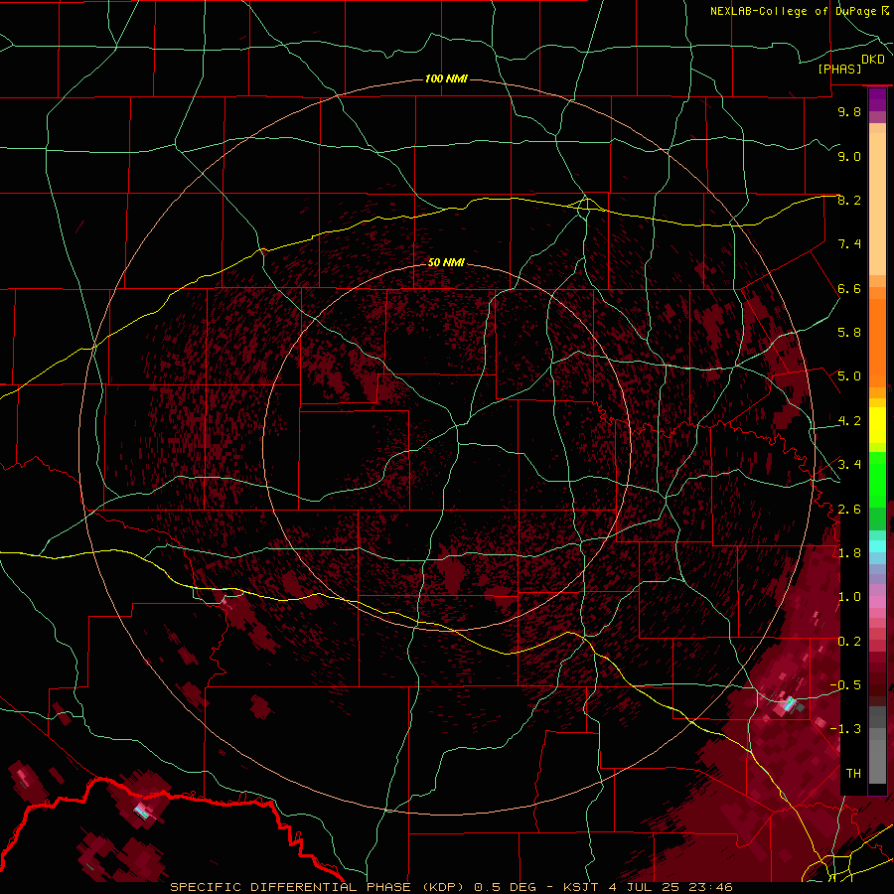This screenshot has width=894, height=894.
Task: Pick the orange segment of color bar
Action: tap(877, 342)
